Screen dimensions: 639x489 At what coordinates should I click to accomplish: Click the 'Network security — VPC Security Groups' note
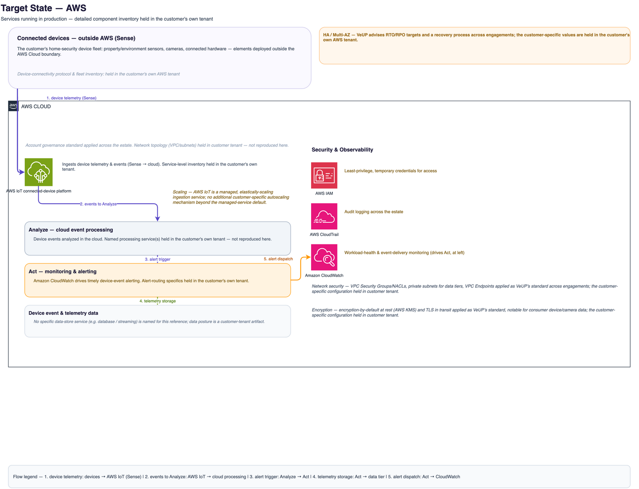465,289
